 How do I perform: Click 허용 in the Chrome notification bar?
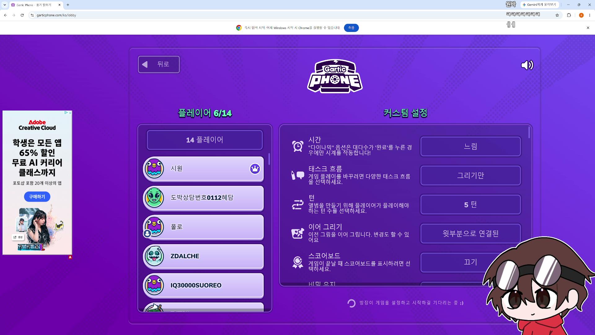tap(351, 28)
